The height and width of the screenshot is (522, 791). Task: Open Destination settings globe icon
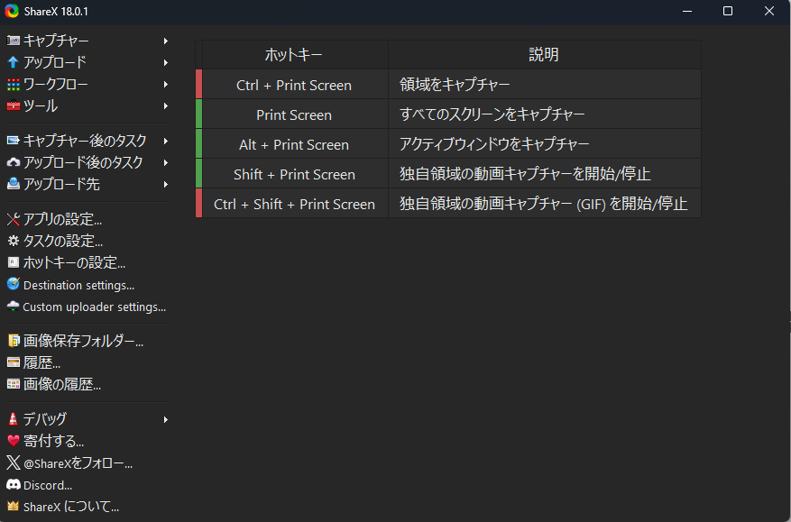13,284
